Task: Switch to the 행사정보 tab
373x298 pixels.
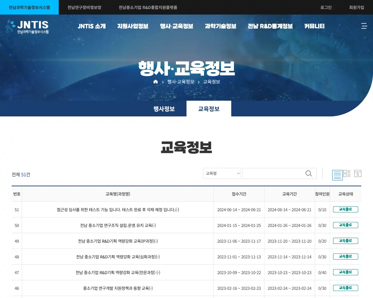Action: (164, 109)
